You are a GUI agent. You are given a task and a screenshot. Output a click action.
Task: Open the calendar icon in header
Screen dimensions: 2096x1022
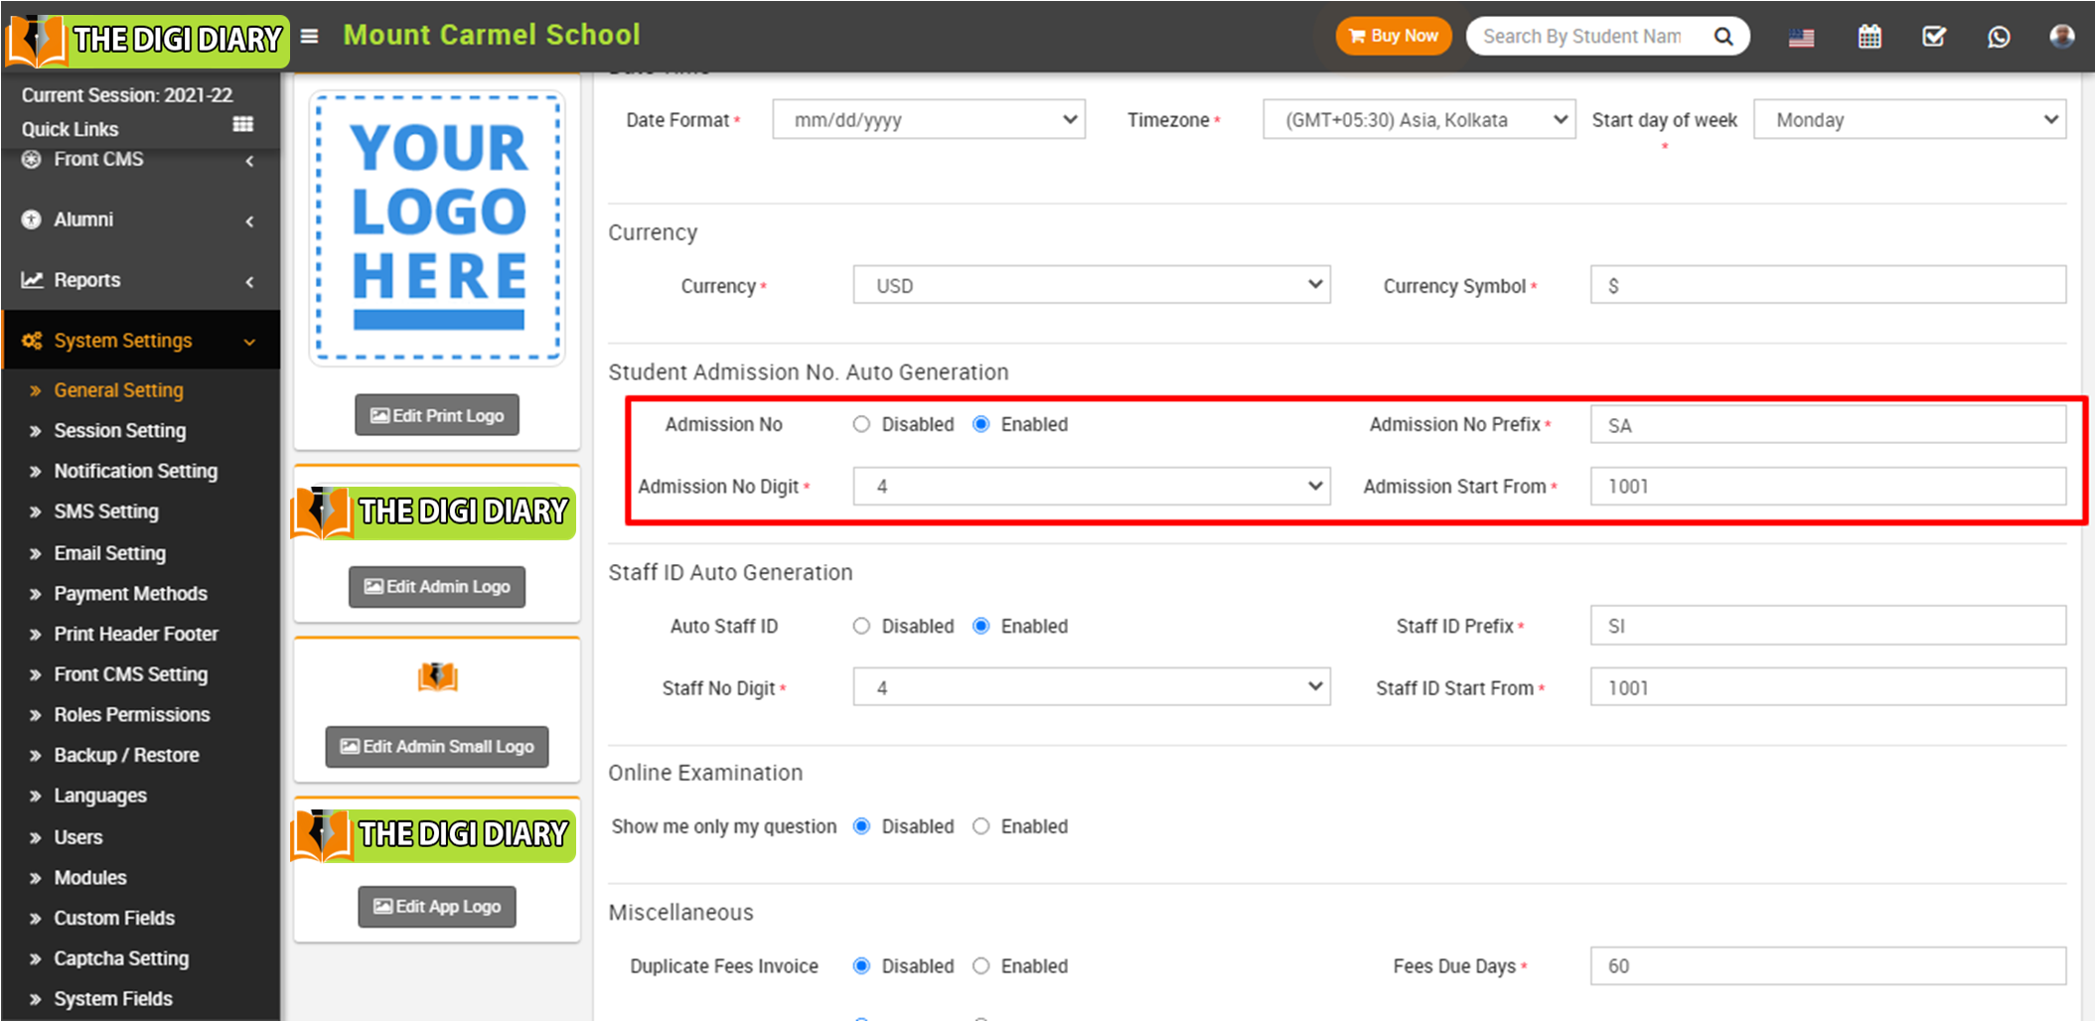coord(1869,37)
